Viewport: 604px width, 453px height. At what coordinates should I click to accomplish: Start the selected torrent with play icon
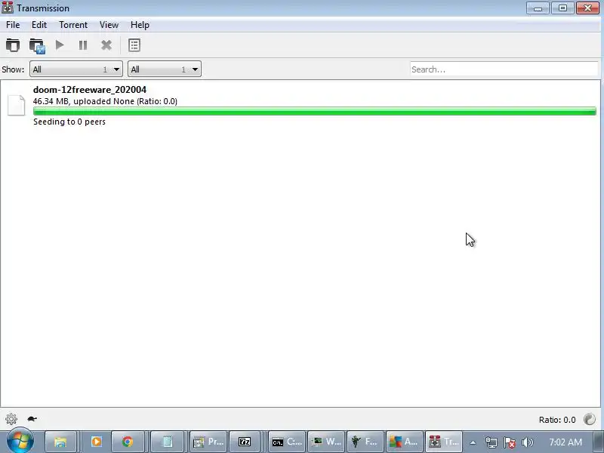point(60,45)
